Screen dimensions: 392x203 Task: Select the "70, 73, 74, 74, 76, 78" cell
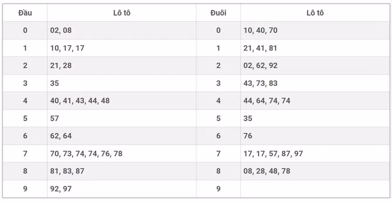tap(86, 153)
